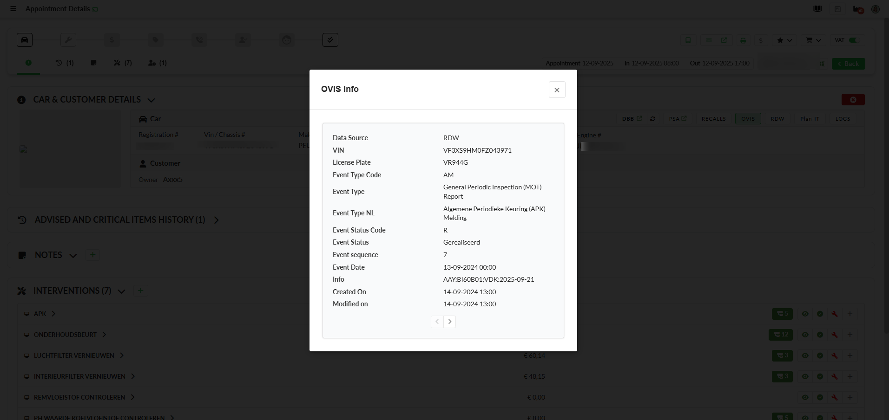
Task: Click the OVIS button
Action: click(748, 119)
